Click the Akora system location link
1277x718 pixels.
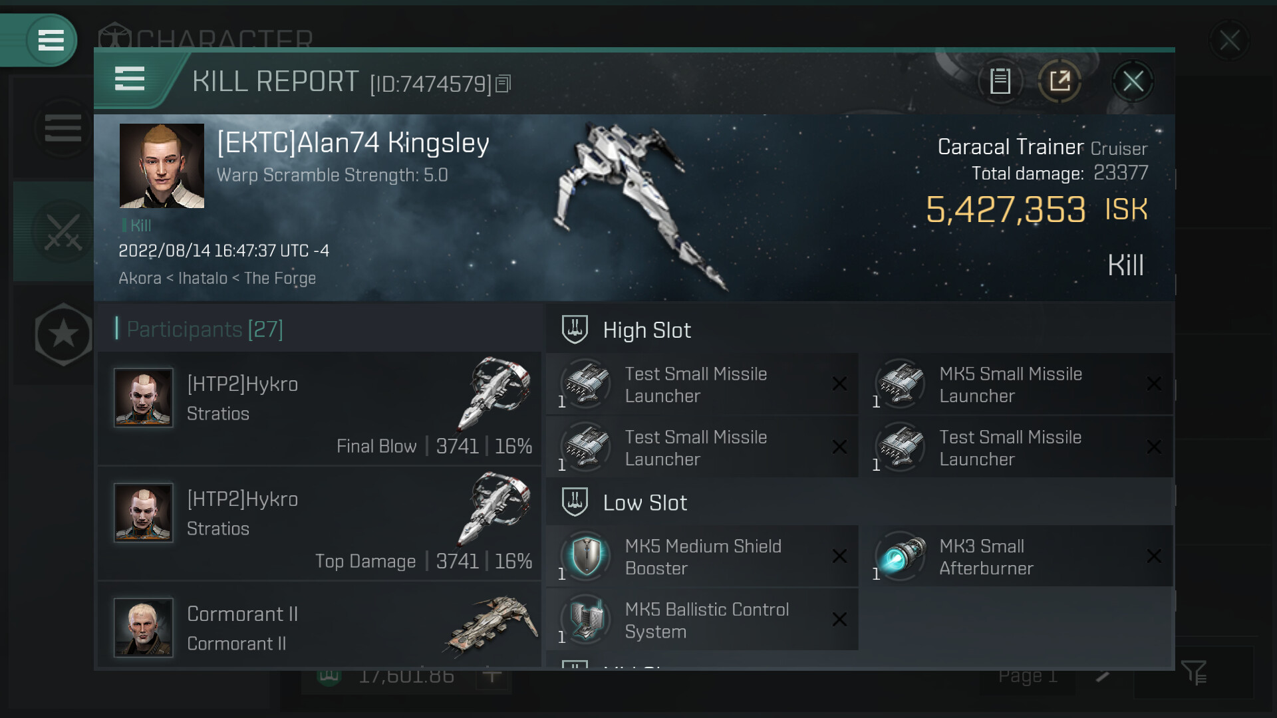pyautogui.click(x=140, y=278)
